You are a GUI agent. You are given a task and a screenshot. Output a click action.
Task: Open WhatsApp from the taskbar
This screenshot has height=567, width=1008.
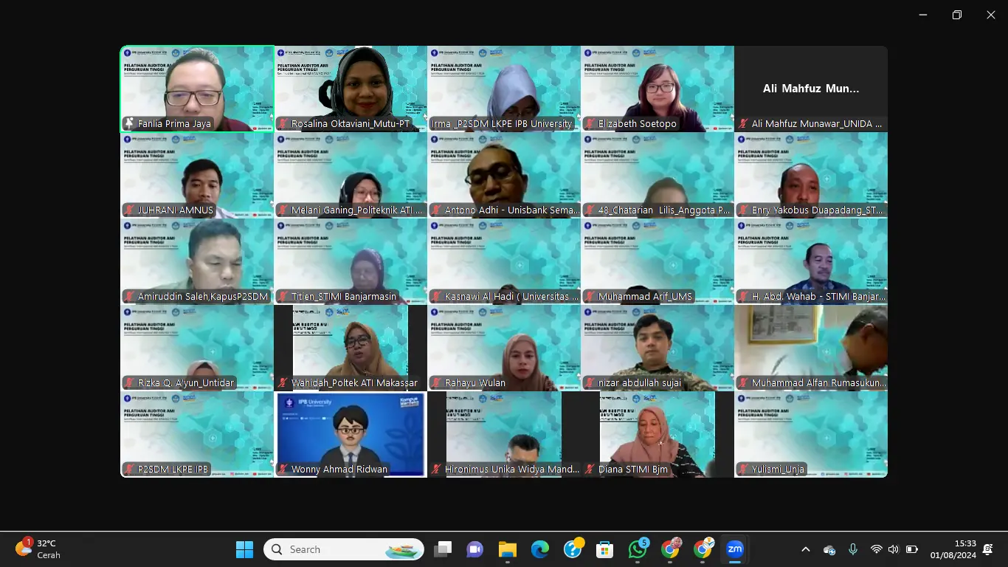(638, 549)
